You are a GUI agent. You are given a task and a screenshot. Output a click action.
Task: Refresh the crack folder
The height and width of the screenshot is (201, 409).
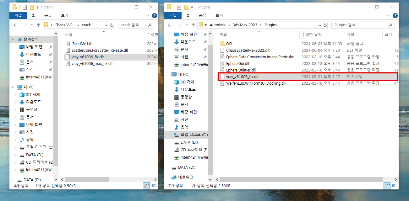[x=112, y=25]
